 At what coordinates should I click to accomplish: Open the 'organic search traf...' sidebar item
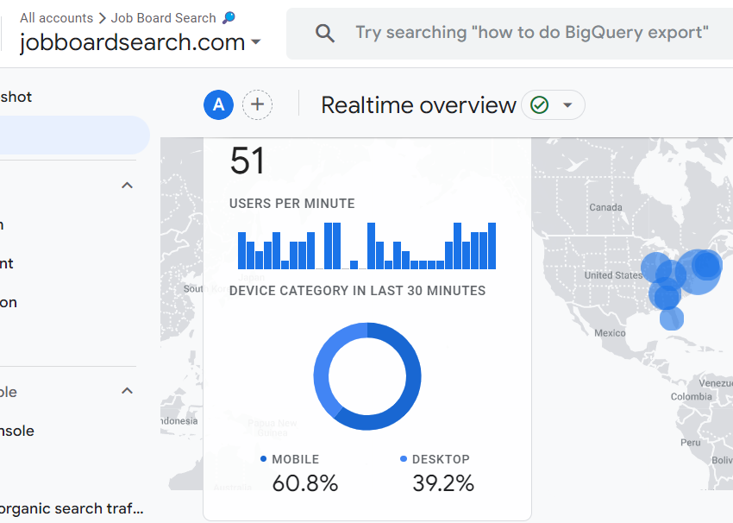(x=72, y=508)
